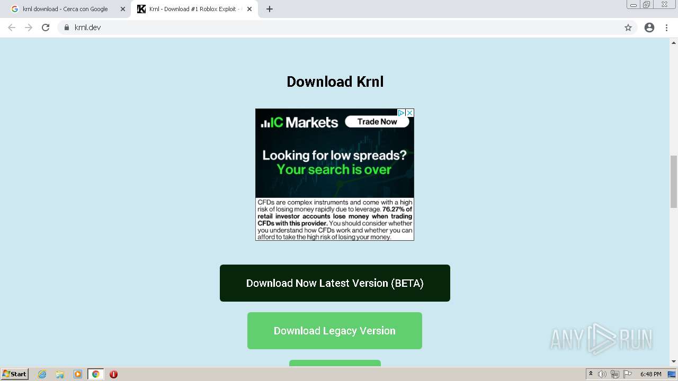This screenshot has width=678, height=381.
Task: Open a new tab with the plus button
Action: [270, 9]
